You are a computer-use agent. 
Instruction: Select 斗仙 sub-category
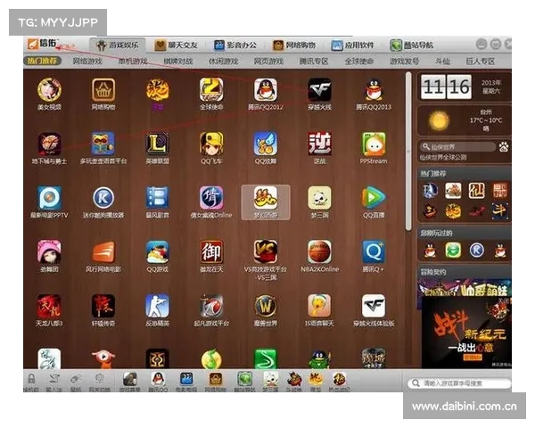[x=442, y=62]
